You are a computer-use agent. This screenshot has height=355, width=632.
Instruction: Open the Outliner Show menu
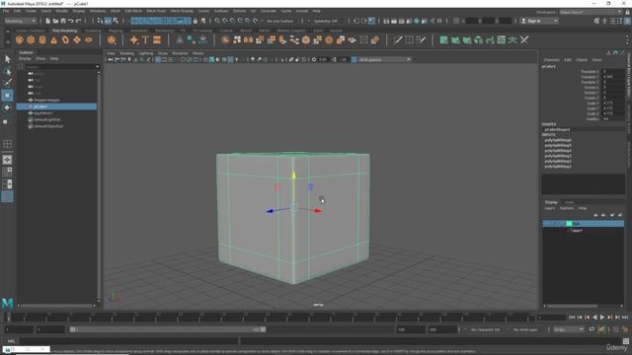tap(40, 59)
